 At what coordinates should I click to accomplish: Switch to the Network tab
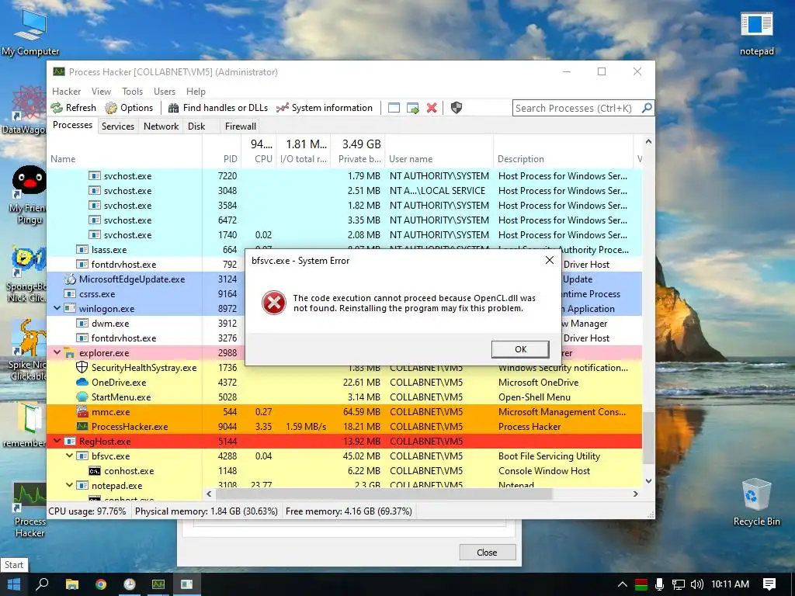[x=161, y=126]
